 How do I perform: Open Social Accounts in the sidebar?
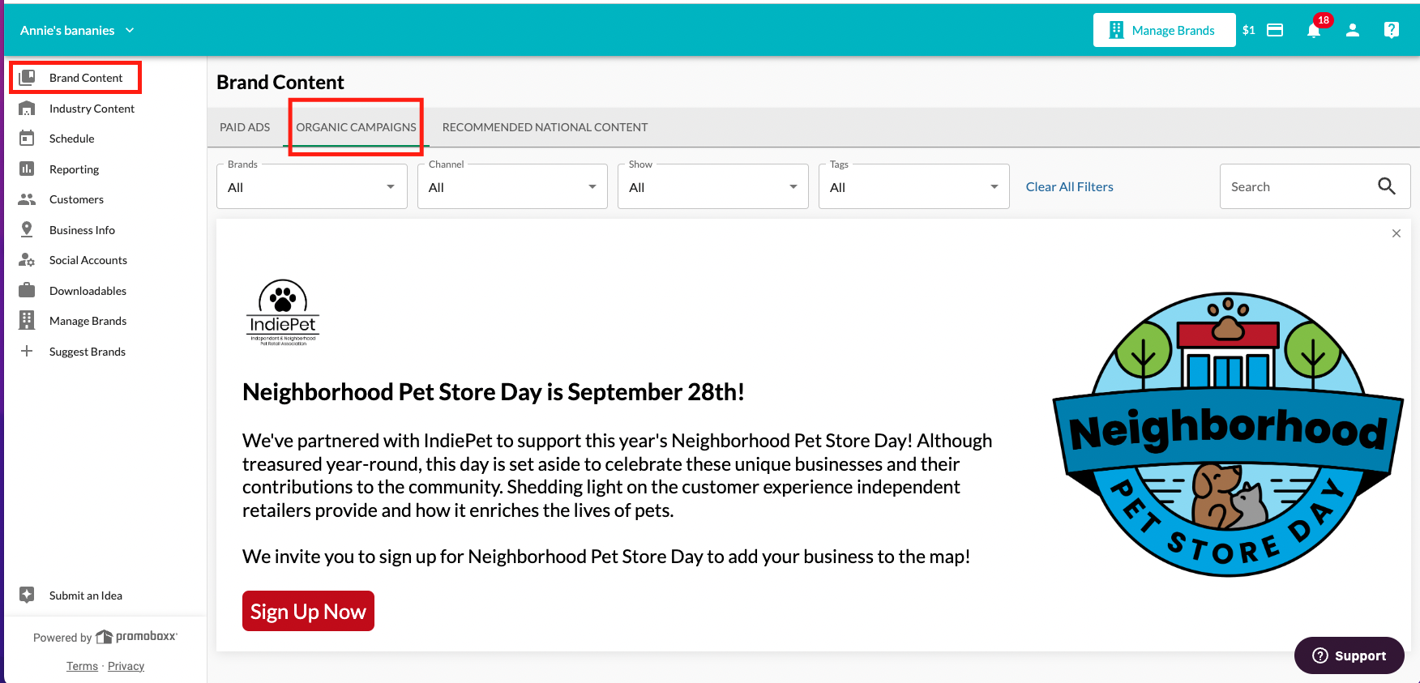click(88, 260)
